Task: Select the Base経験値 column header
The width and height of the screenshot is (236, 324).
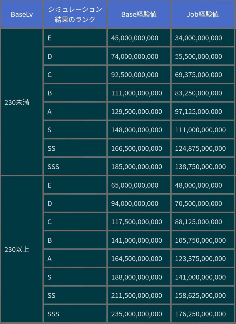Action: 139,14
